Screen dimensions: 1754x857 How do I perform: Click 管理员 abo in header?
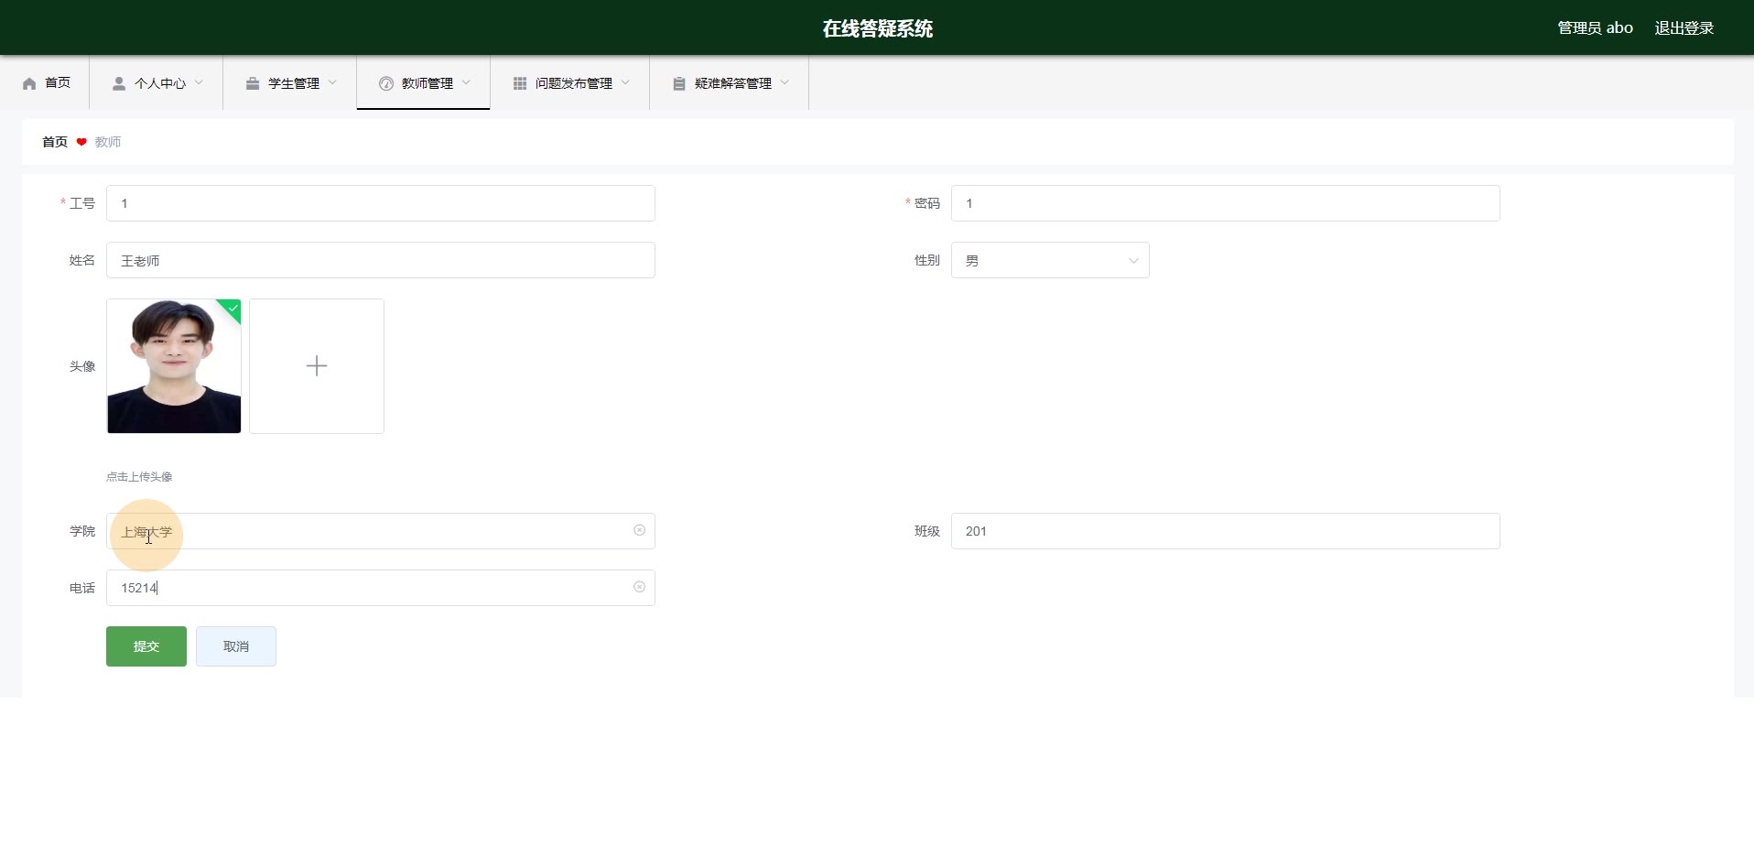tap(1595, 28)
